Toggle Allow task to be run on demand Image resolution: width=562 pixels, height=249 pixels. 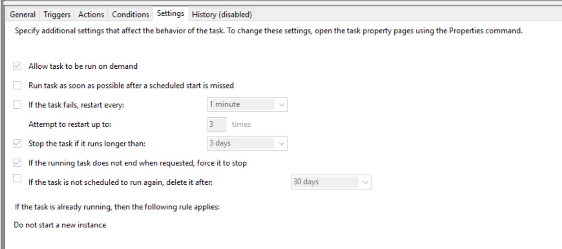click(x=17, y=66)
